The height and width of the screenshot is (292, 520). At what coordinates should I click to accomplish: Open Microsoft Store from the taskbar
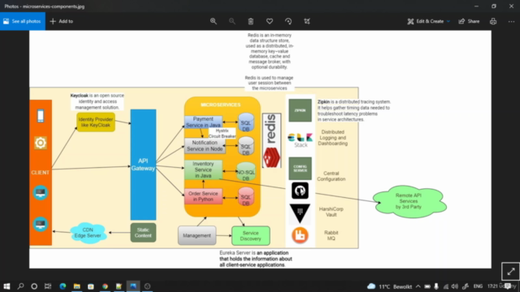point(91,286)
